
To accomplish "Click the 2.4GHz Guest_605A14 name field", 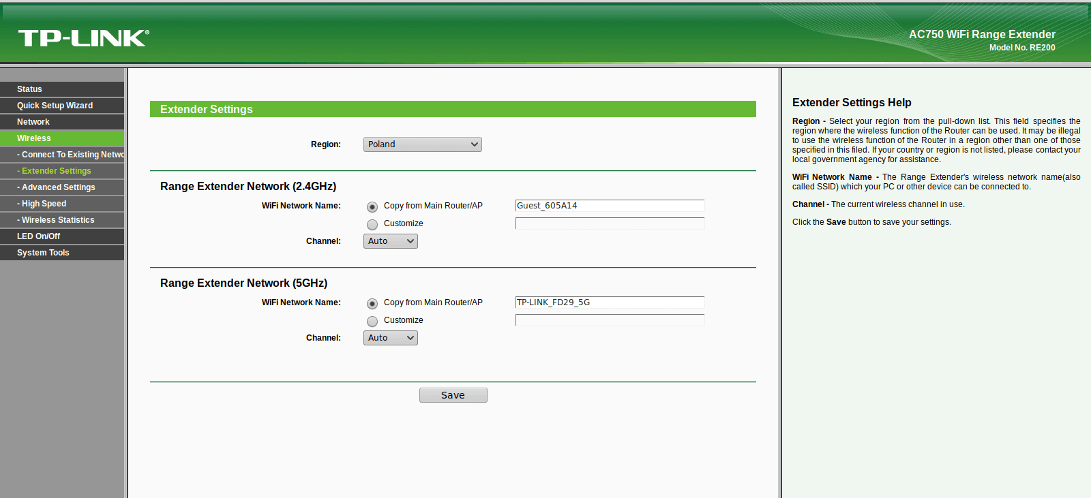I will [610, 206].
